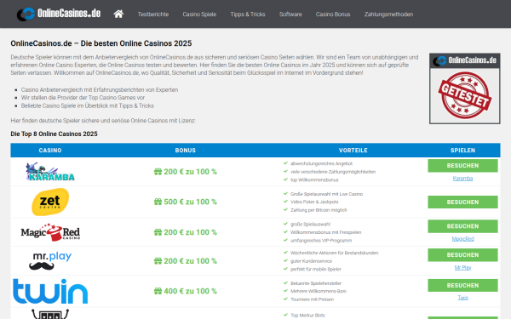511x319 pixels.
Task: Click the VORTEILE column header
Action: click(x=353, y=151)
